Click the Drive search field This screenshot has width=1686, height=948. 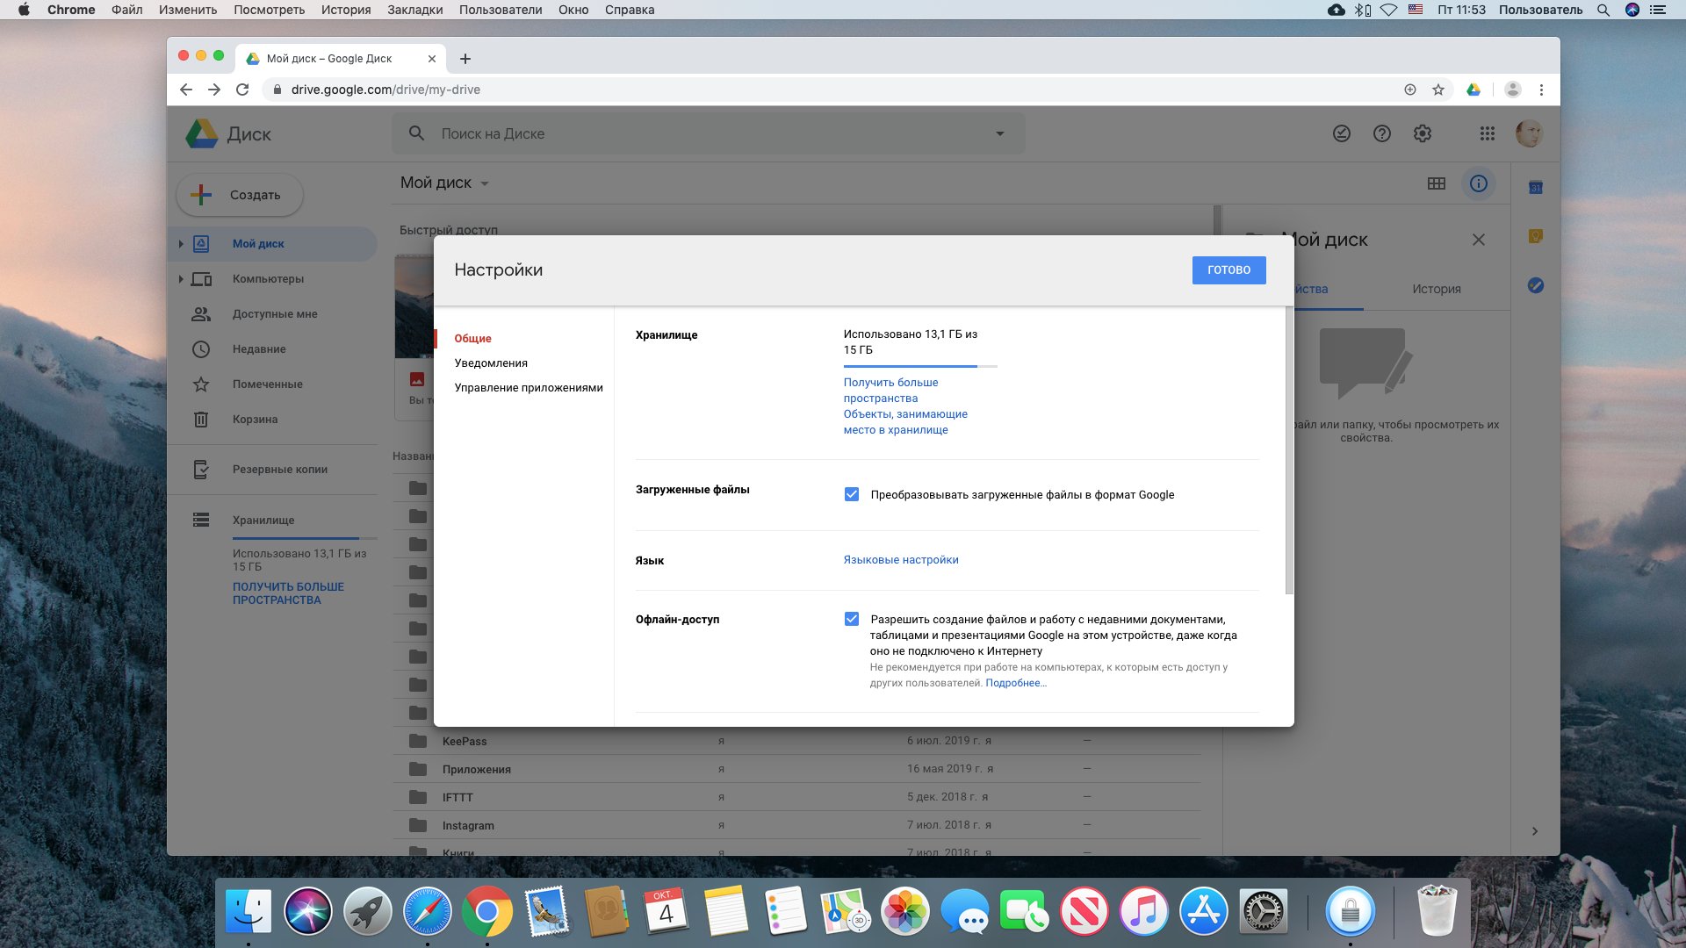[708, 133]
